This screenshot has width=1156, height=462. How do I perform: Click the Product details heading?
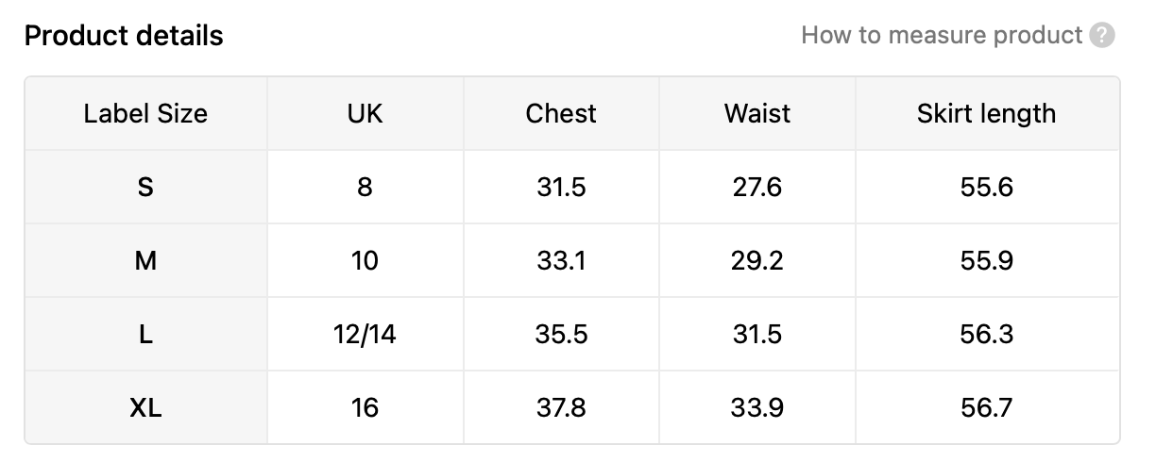pos(124,36)
